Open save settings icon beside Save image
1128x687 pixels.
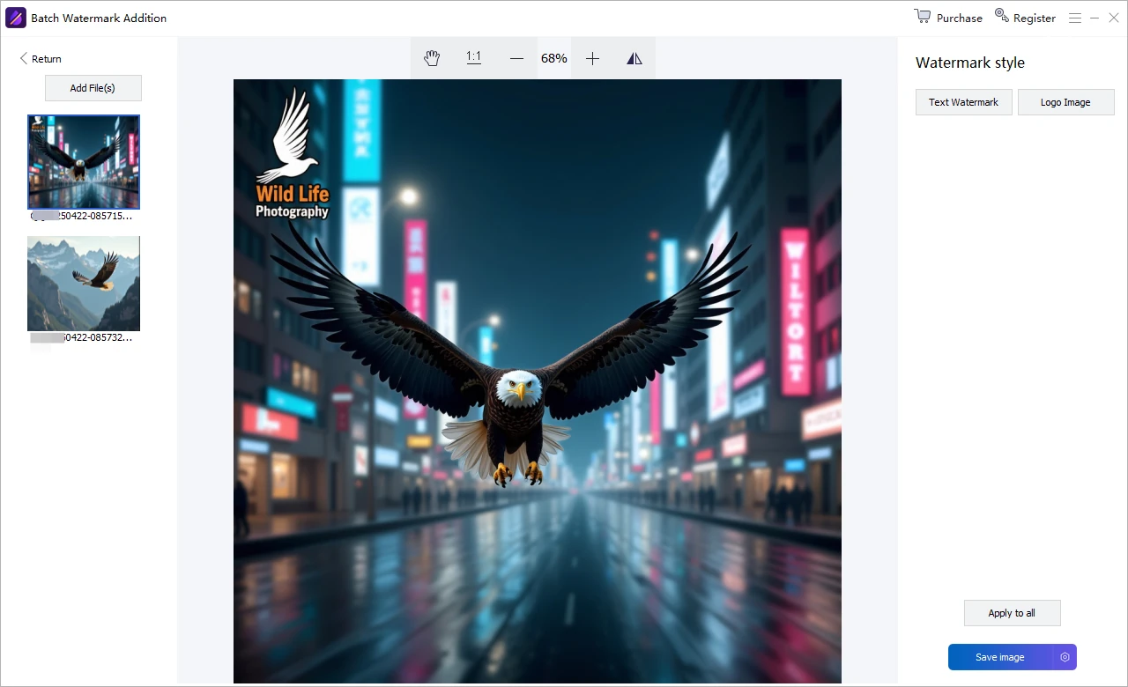click(x=1065, y=657)
